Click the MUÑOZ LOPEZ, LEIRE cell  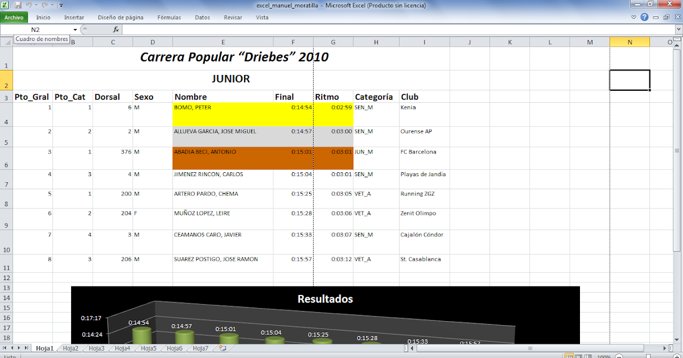tap(223, 219)
